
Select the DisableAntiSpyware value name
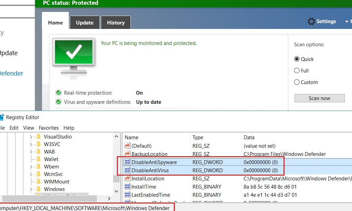pos(154,162)
